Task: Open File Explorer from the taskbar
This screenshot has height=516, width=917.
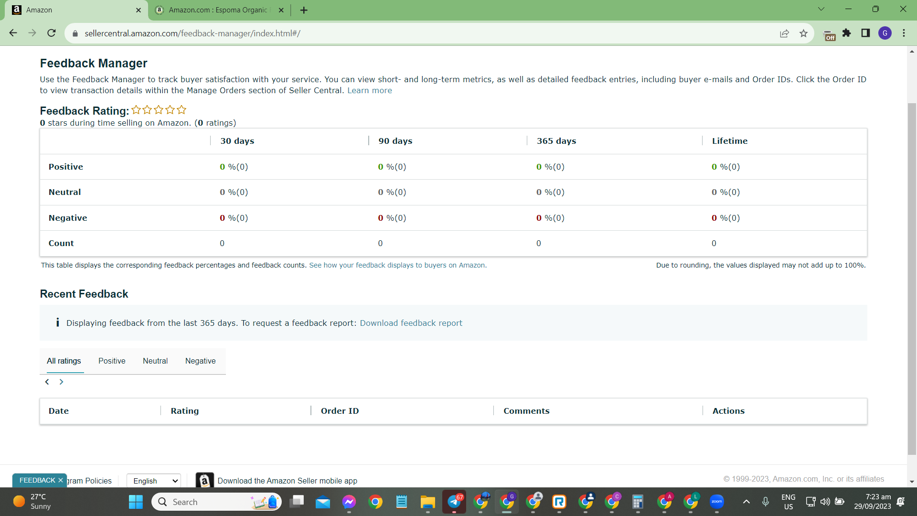Action: click(427, 502)
